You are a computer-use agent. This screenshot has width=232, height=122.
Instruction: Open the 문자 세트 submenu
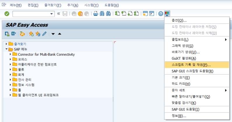coord(197,90)
